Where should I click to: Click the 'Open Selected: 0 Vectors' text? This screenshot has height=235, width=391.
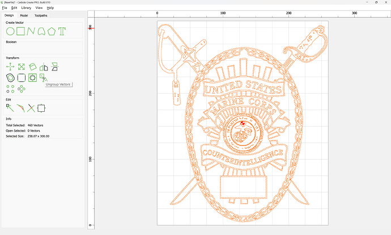[x=23, y=131]
